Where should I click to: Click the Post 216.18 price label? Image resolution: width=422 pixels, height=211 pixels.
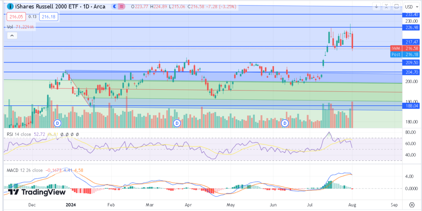tap(405, 54)
